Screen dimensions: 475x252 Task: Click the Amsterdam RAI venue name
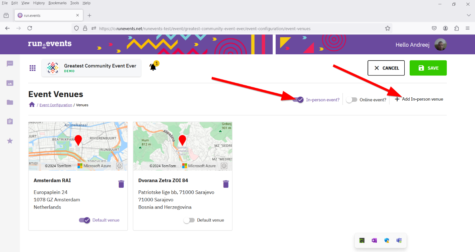pos(52,180)
